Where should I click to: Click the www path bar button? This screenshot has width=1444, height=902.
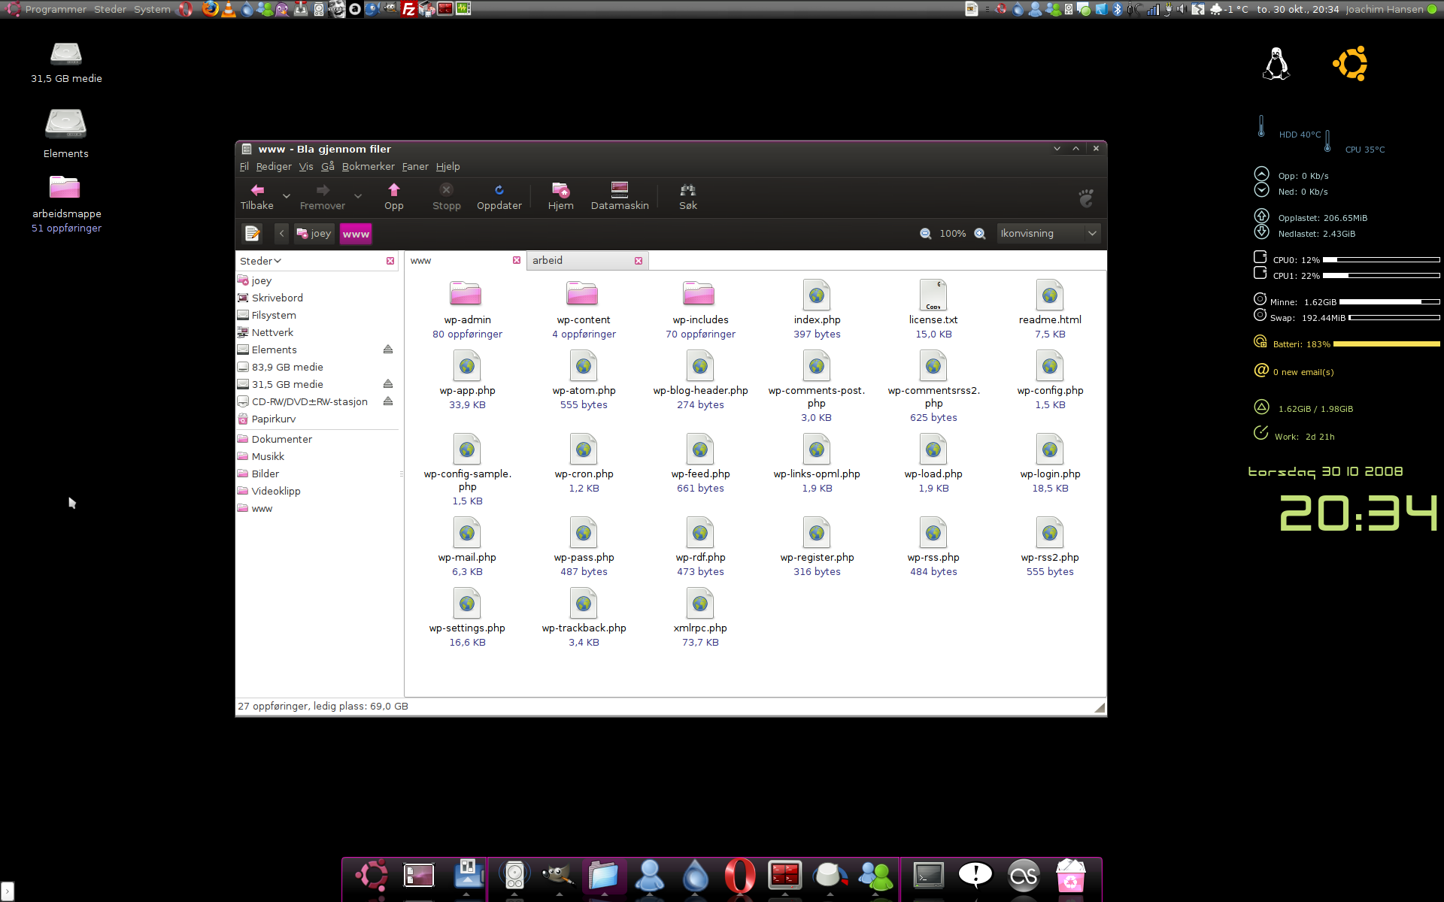[356, 234]
